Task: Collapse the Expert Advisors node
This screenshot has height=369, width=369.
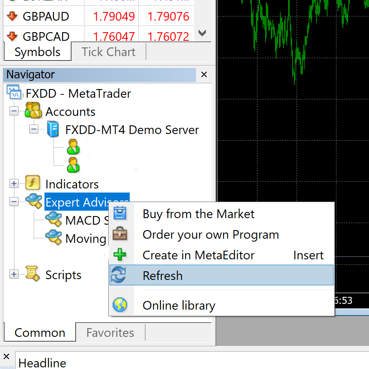Action: point(14,202)
